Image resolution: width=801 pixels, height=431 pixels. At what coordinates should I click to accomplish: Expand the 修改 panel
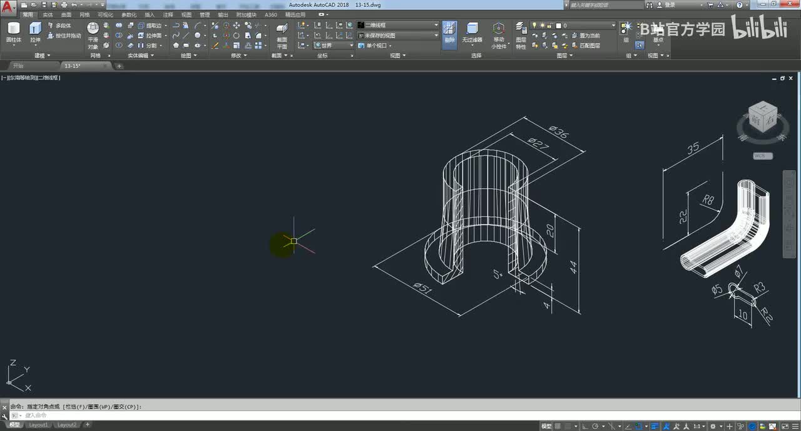(x=238, y=56)
